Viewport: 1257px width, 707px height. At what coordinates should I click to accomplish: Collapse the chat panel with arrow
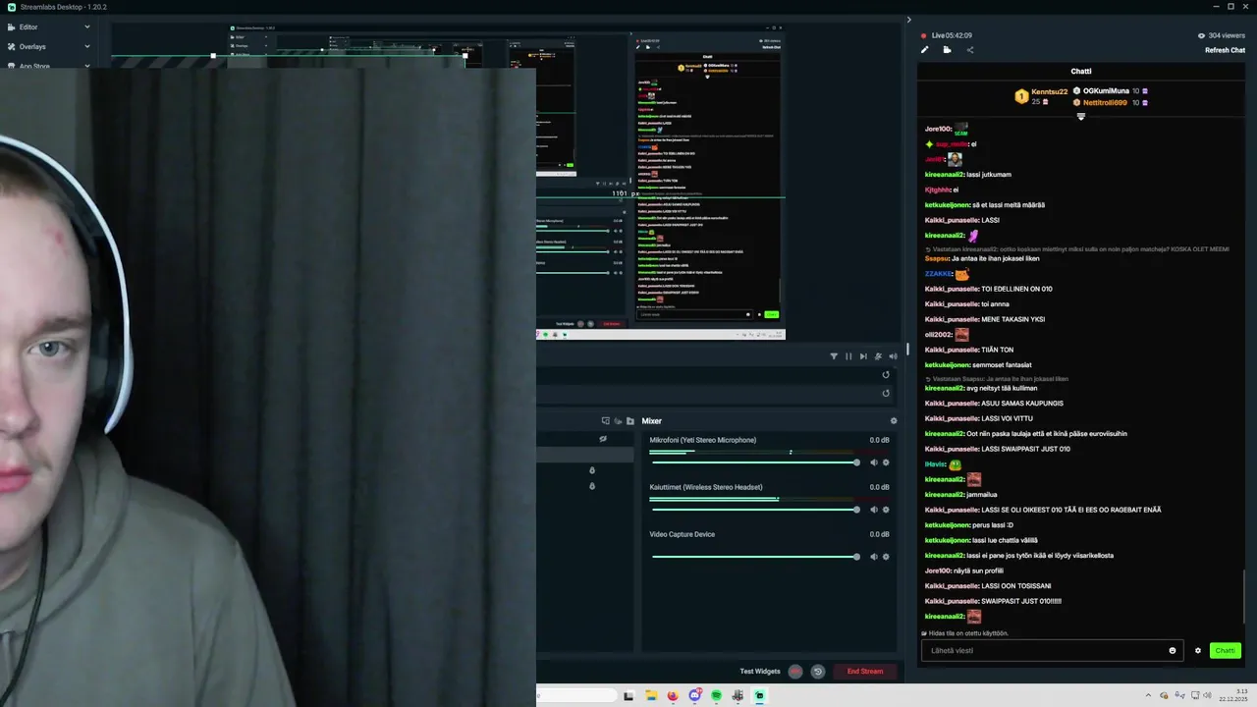tap(908, 20)
